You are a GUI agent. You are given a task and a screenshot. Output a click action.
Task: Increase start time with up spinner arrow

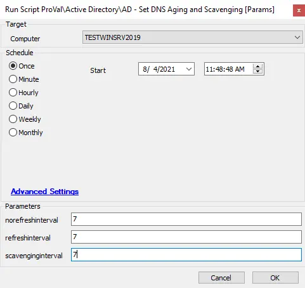coord(257,67)
